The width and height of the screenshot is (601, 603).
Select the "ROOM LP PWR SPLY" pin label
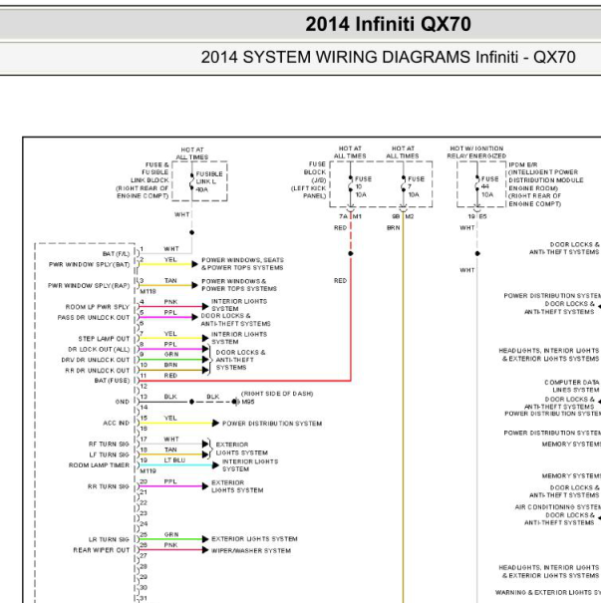coord(98,307)
